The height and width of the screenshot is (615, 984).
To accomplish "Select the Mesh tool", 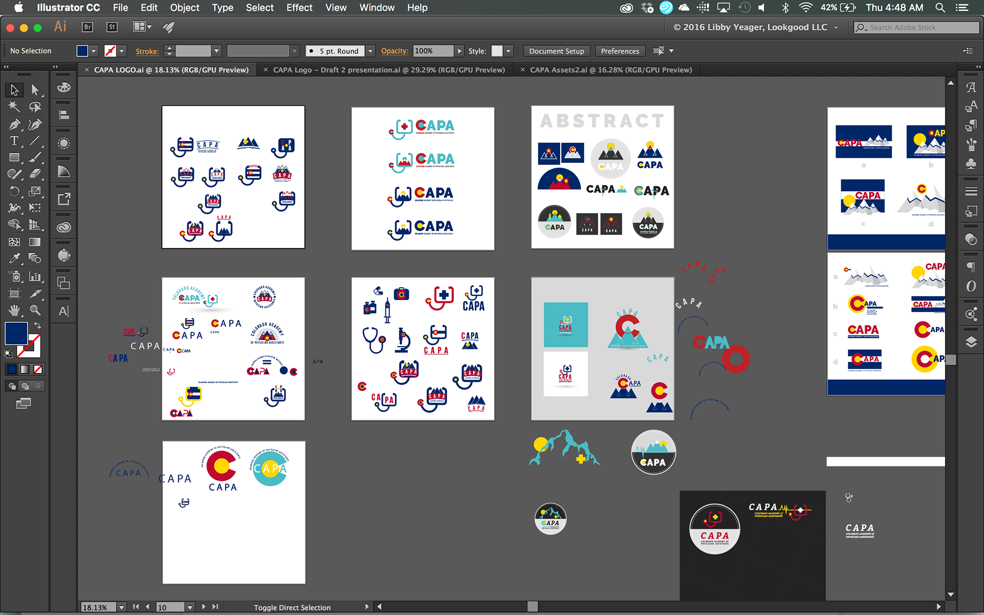I will click(14, 242).
